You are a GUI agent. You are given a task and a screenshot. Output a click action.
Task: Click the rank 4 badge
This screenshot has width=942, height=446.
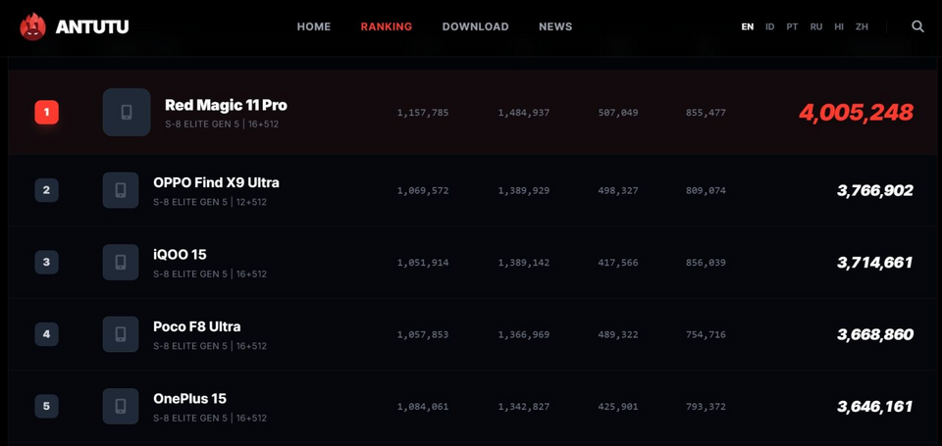pyautogui.click(x=46, y=334)
